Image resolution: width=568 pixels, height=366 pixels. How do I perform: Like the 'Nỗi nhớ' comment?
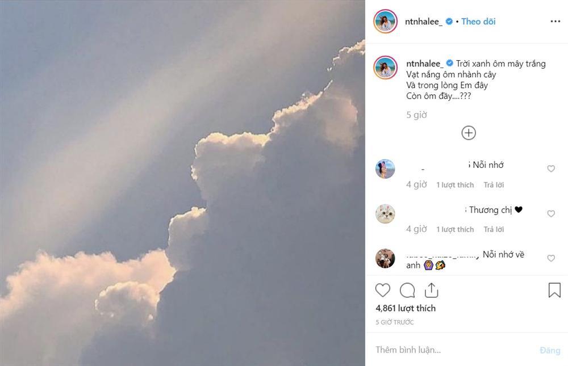point(550,169)
